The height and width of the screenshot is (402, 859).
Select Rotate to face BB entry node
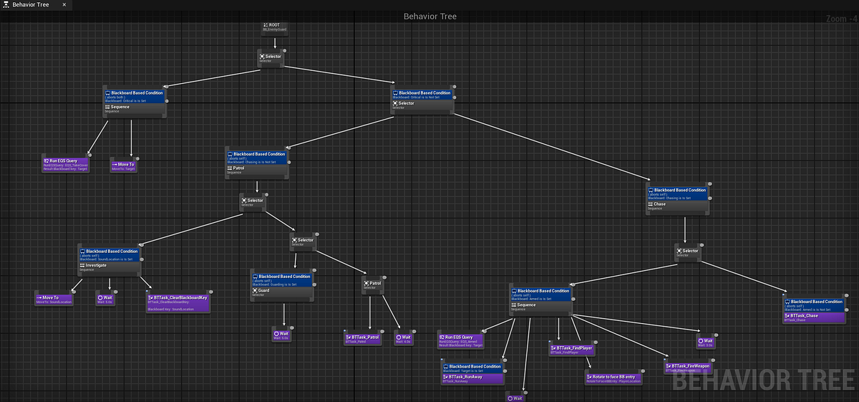click(613, 378)
